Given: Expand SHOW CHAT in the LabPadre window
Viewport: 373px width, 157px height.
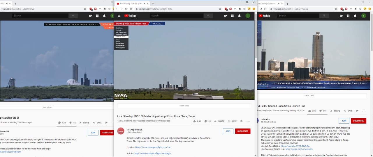Looking at the screenshot, I should tap(312, 95).
